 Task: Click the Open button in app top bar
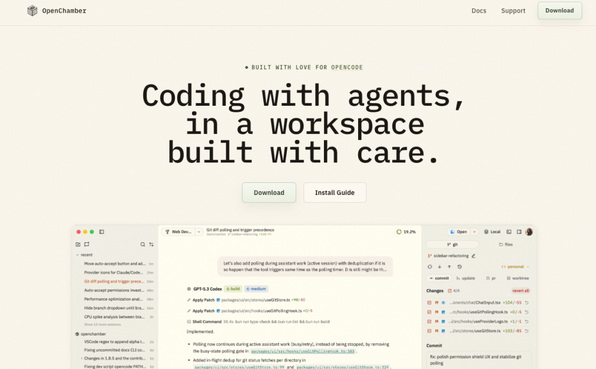459,232
